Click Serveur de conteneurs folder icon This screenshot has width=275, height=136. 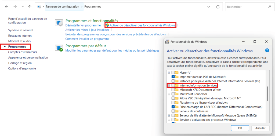[x=177, y=111]
